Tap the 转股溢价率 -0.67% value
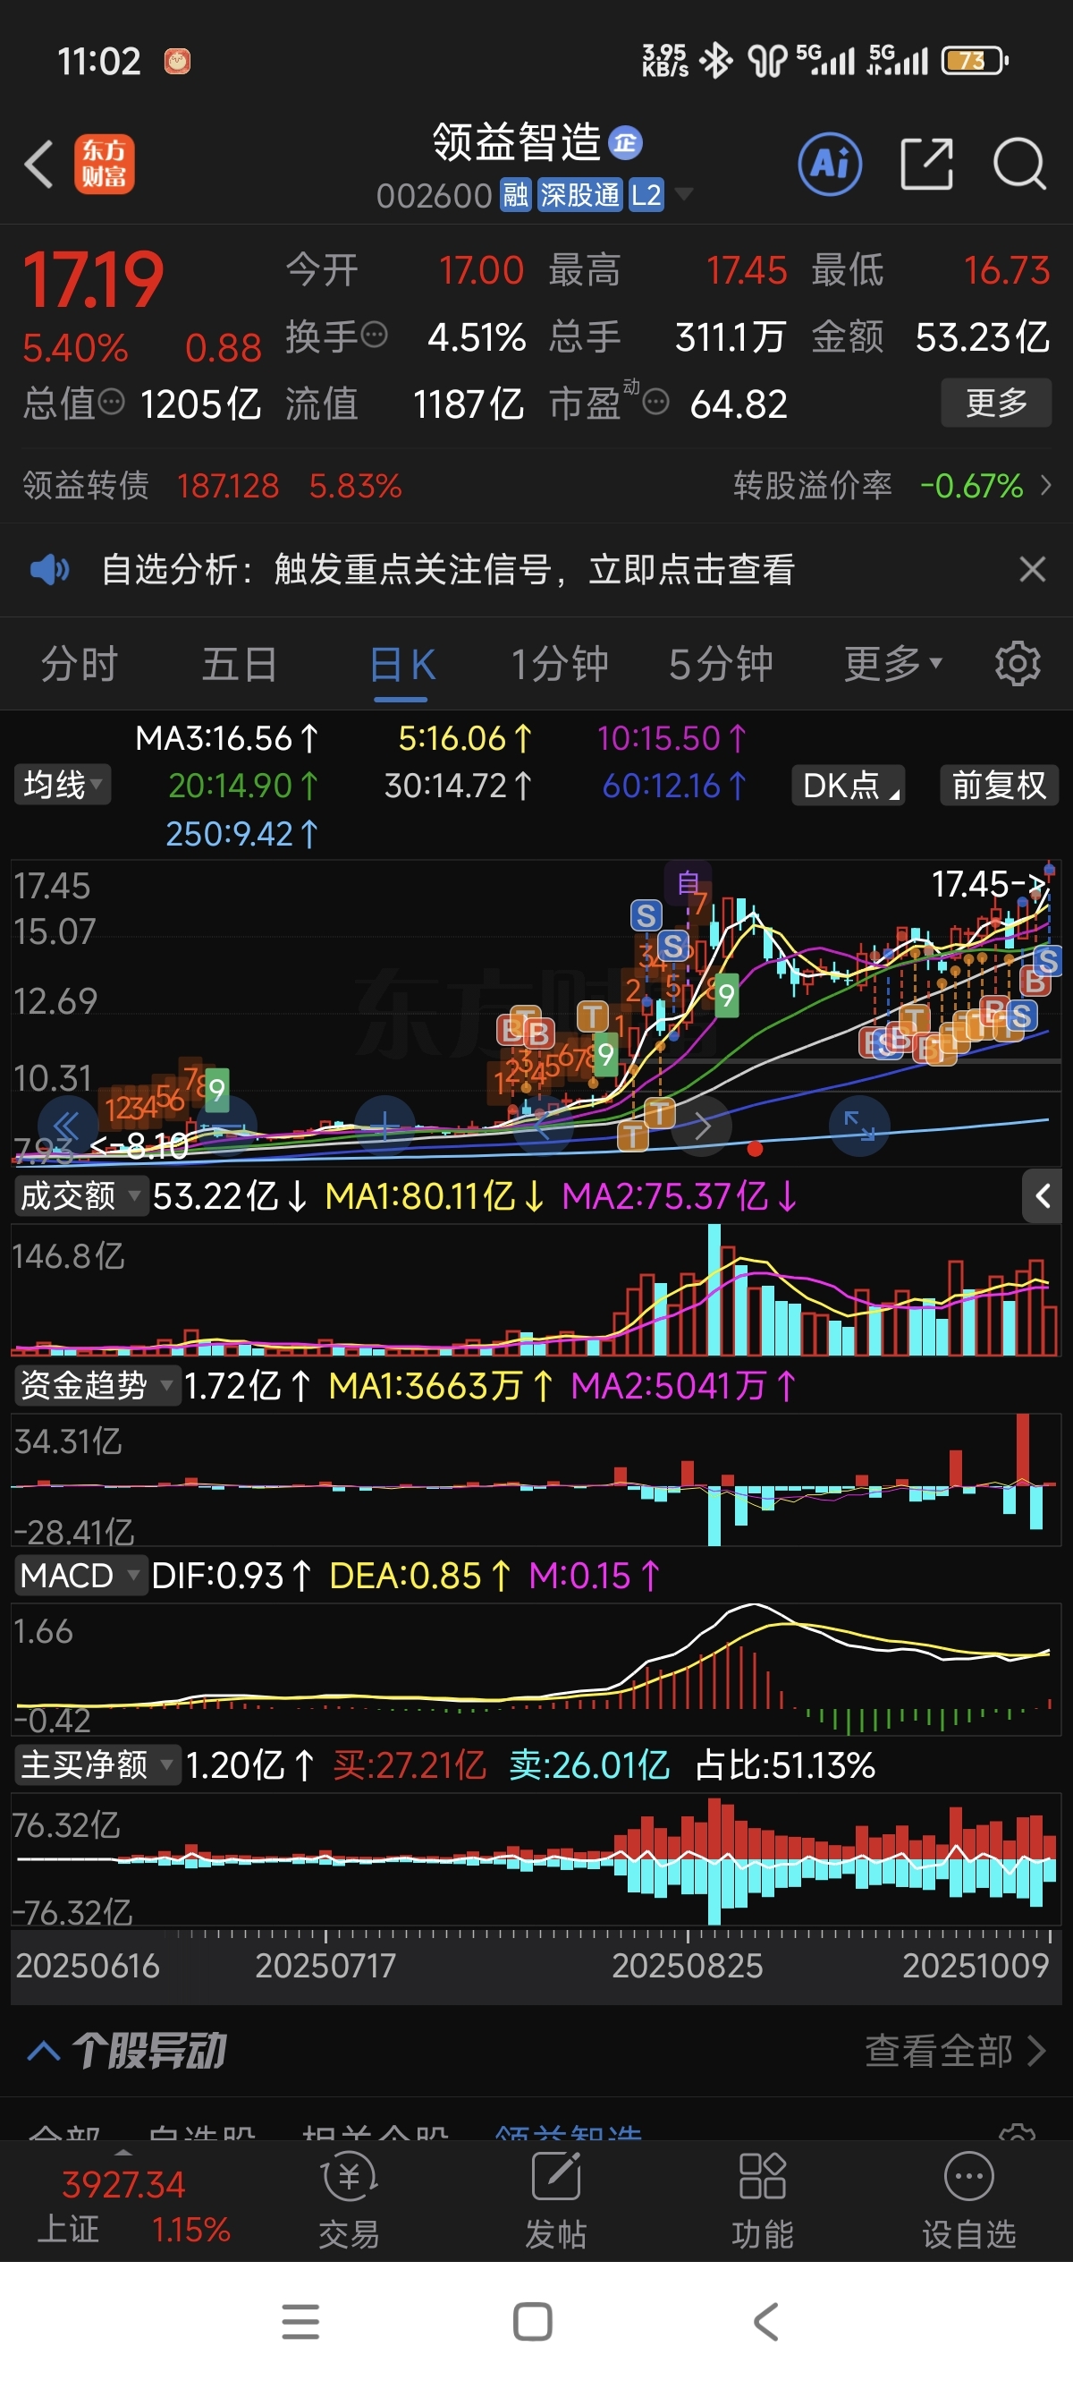 click(x=971, y=485)
